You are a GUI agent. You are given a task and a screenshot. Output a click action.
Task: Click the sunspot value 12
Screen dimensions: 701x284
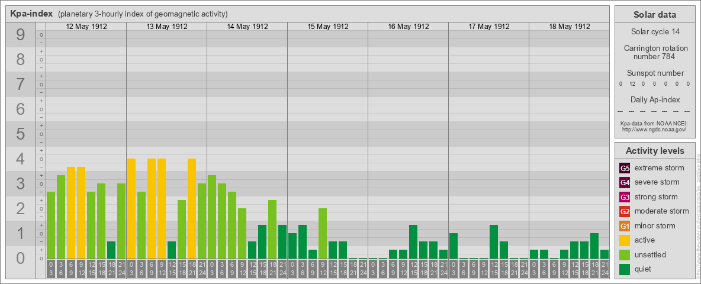click(632, 83)
